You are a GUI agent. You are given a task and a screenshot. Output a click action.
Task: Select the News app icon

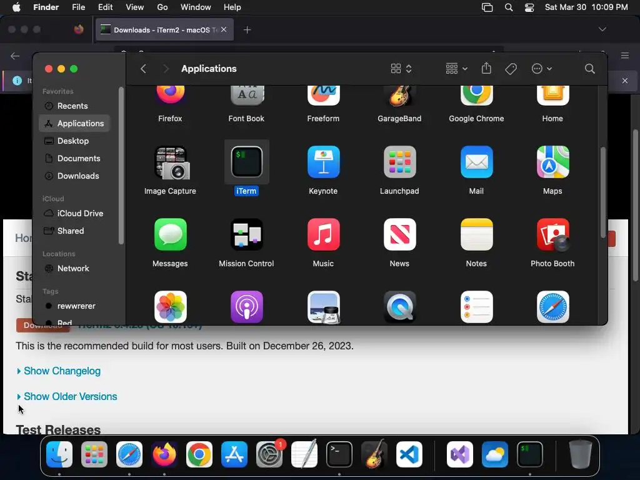tap(399, 235)
